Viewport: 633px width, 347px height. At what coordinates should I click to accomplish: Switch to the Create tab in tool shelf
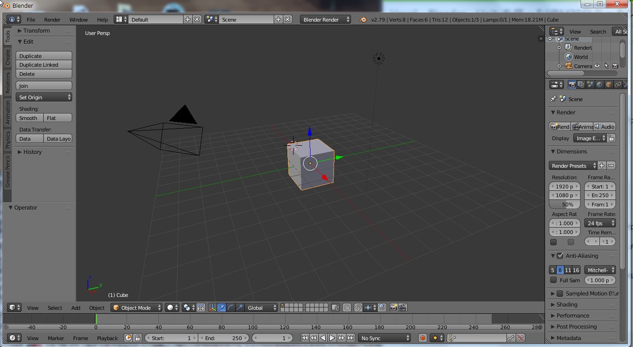pyautogui.click(x=8, y=57)
